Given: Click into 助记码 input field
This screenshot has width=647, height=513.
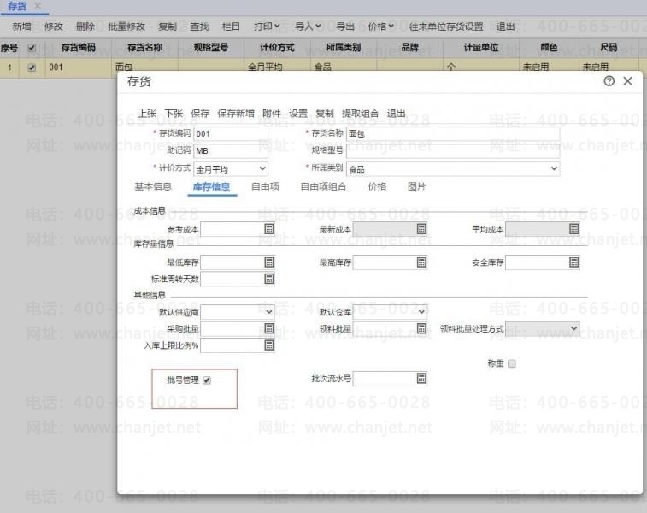Looking at the screenshot, I should [231, 151].
